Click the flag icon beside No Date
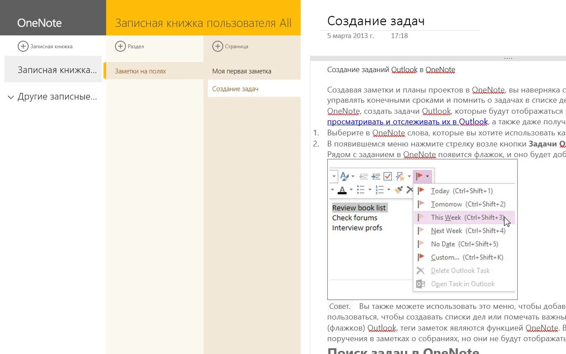566x354 pixels. 421,244
